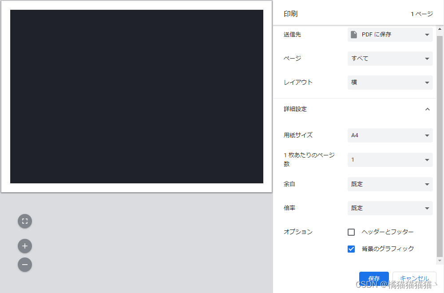Click the PDF document icon in 送信先 field
This screenshot has height=293, width=444.
pyautogui.click(x=354, y=34)
